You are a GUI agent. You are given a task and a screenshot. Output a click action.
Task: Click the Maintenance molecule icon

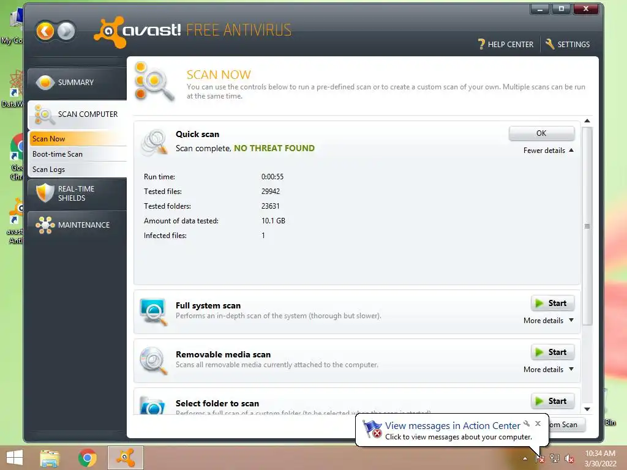pyautogui.click(x=45, y=225)
